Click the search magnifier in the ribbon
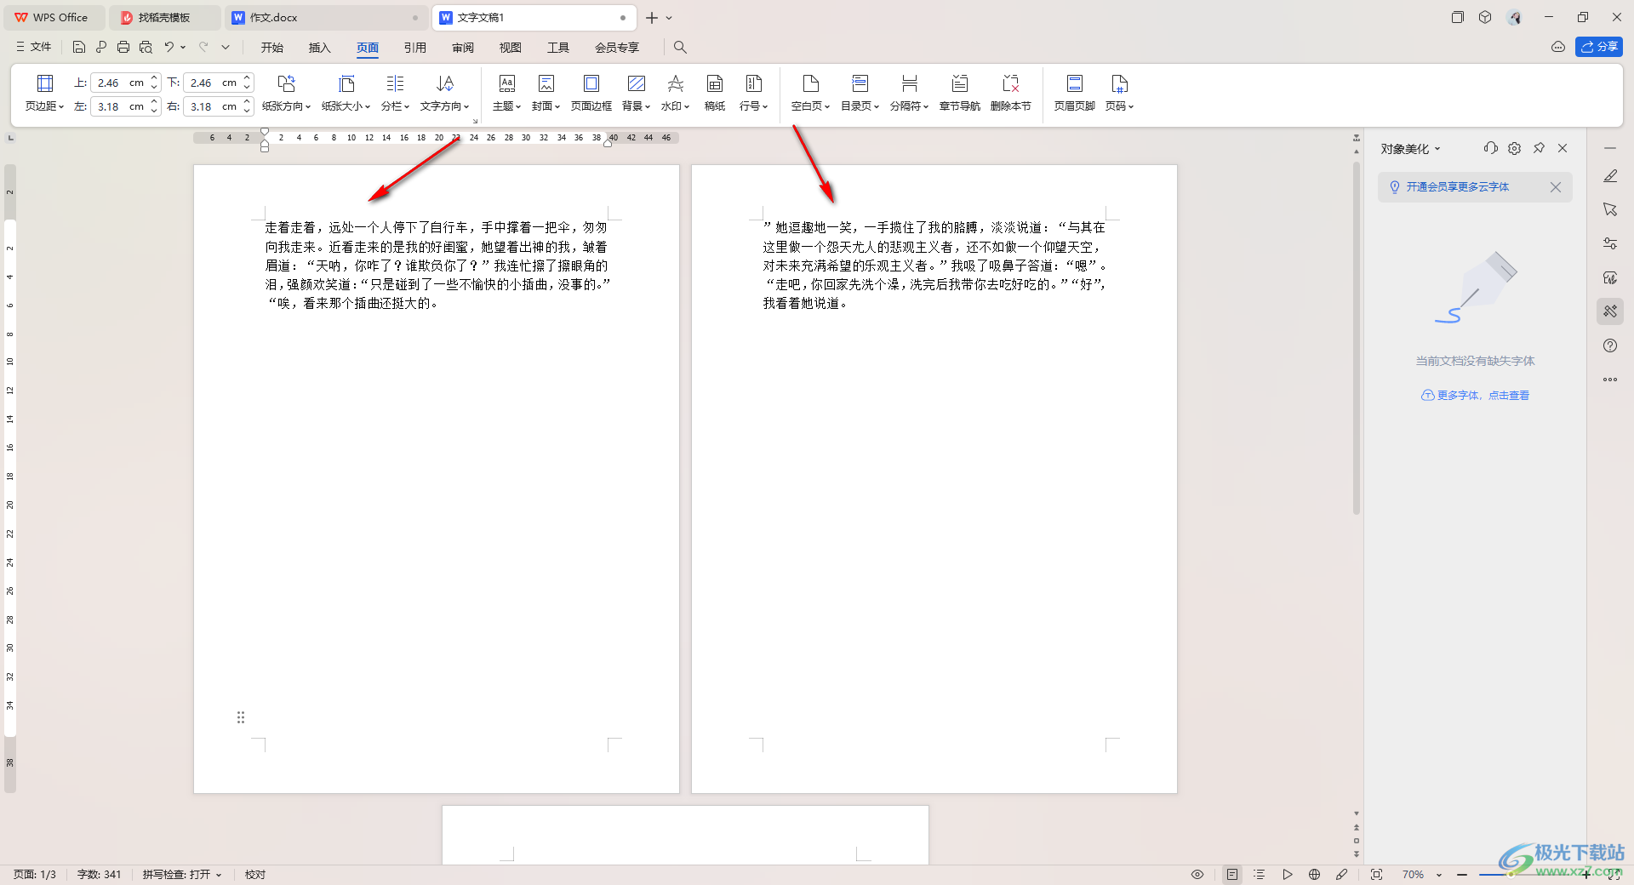This screenshot has width=1634, height=885. (680, 47)
